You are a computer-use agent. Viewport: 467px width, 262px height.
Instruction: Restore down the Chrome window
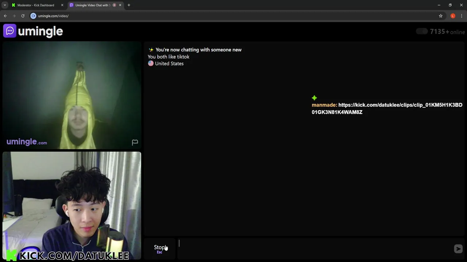click(450, 5)
